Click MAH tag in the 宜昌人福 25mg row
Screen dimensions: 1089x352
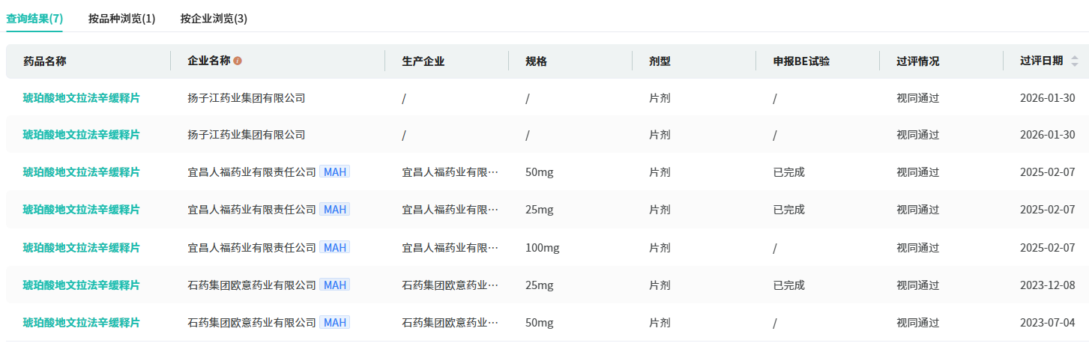click(334, 210)
